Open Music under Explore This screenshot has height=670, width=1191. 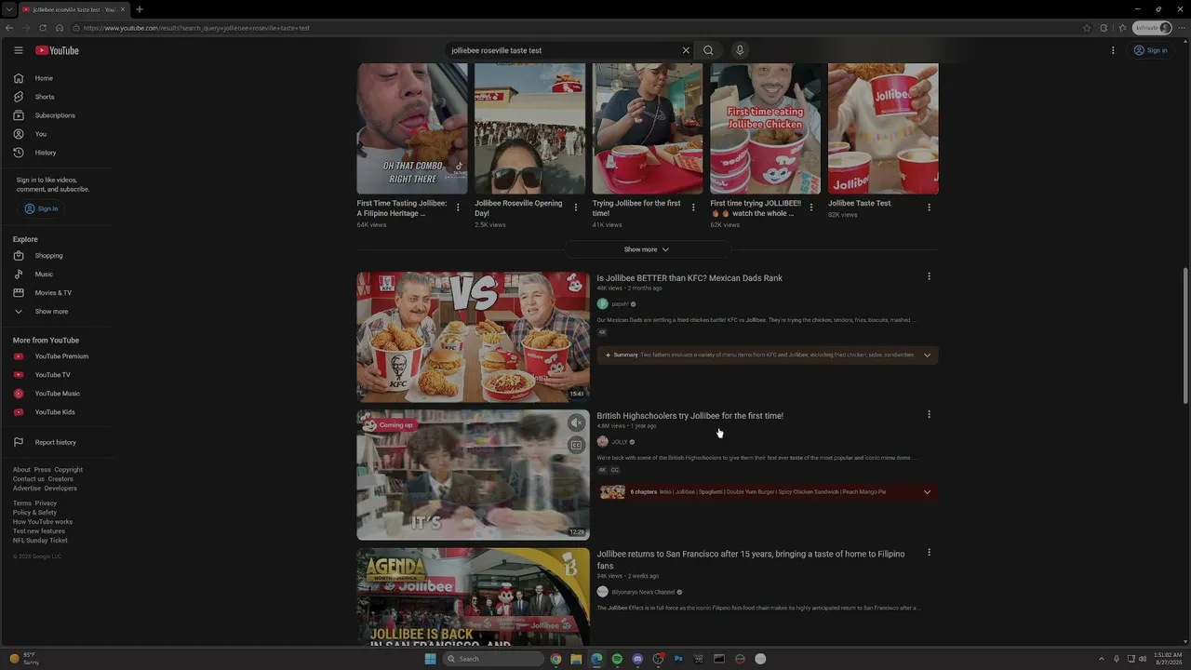click(x=44, y=275)
